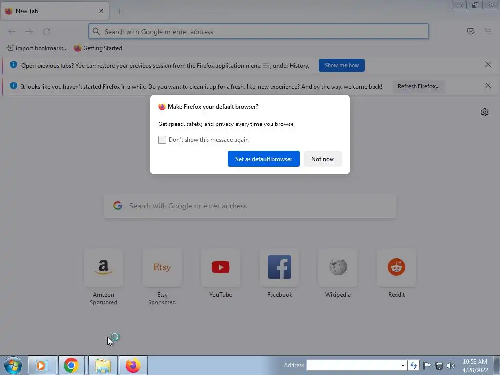Choose Not now in the dialog

[x=322, y=159]
